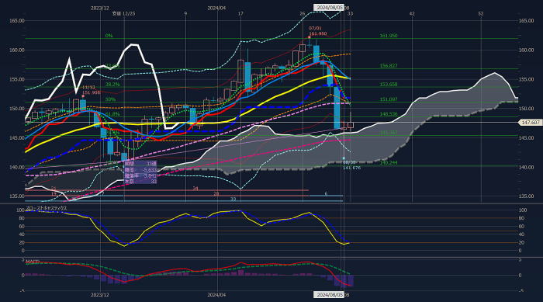The image size is (543, 302).
Task: Click the 148.536 Fibonacci price label
Action: 389,113
